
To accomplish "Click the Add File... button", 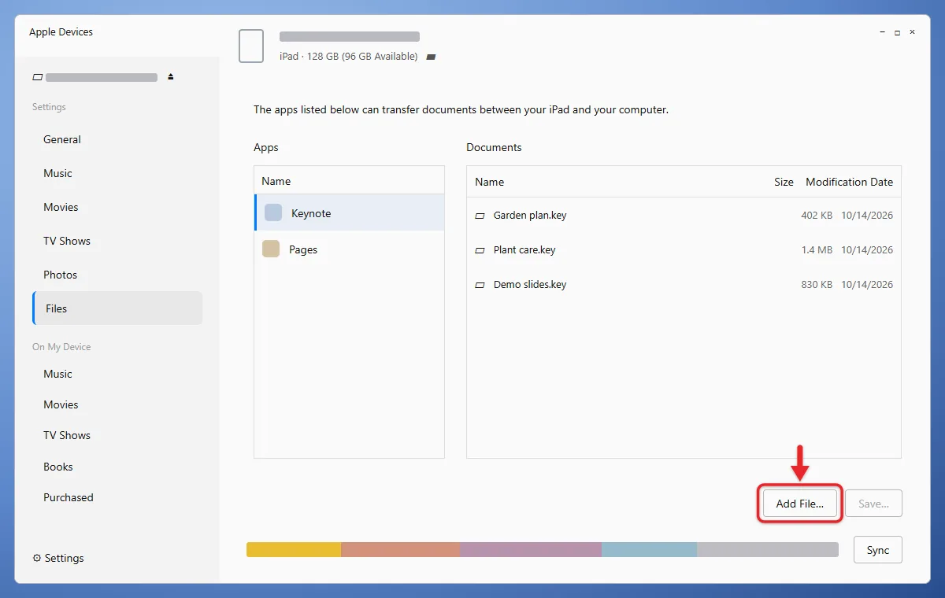I will pos(800,504).
